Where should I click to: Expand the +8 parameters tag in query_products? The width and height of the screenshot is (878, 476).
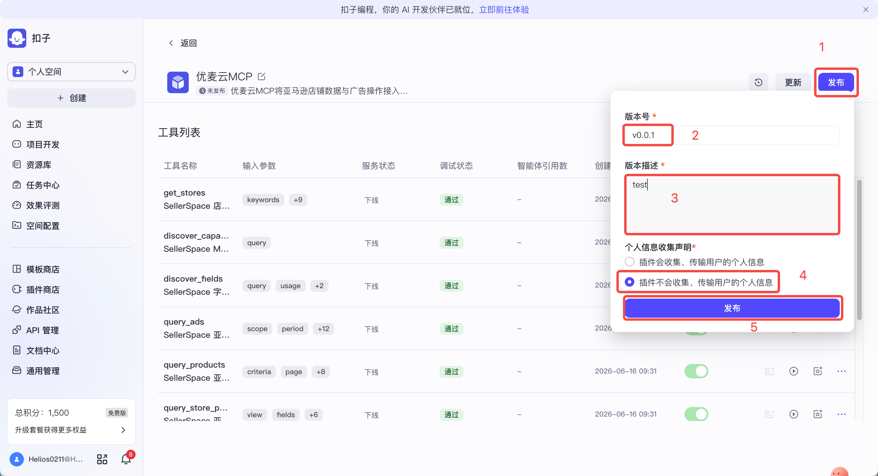320,372
